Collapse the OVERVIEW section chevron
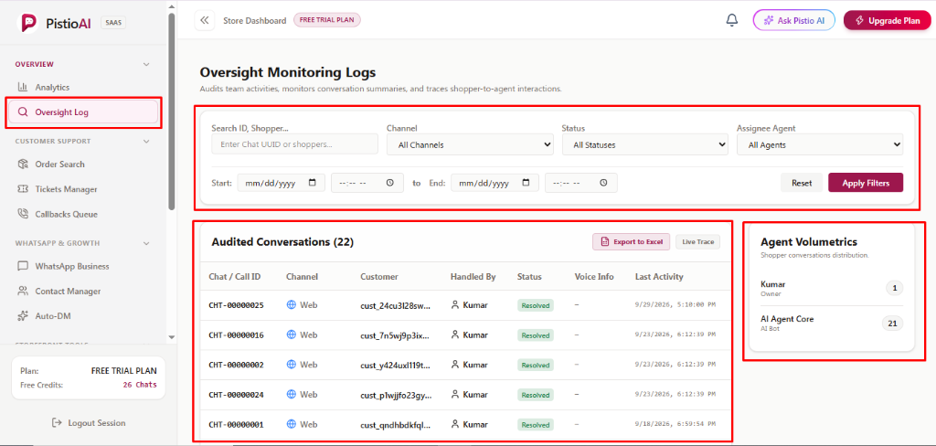Screen dimensions: 936x446 [x=146, y=64]
